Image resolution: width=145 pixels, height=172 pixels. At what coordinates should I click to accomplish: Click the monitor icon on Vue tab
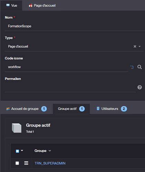point(8,5)
